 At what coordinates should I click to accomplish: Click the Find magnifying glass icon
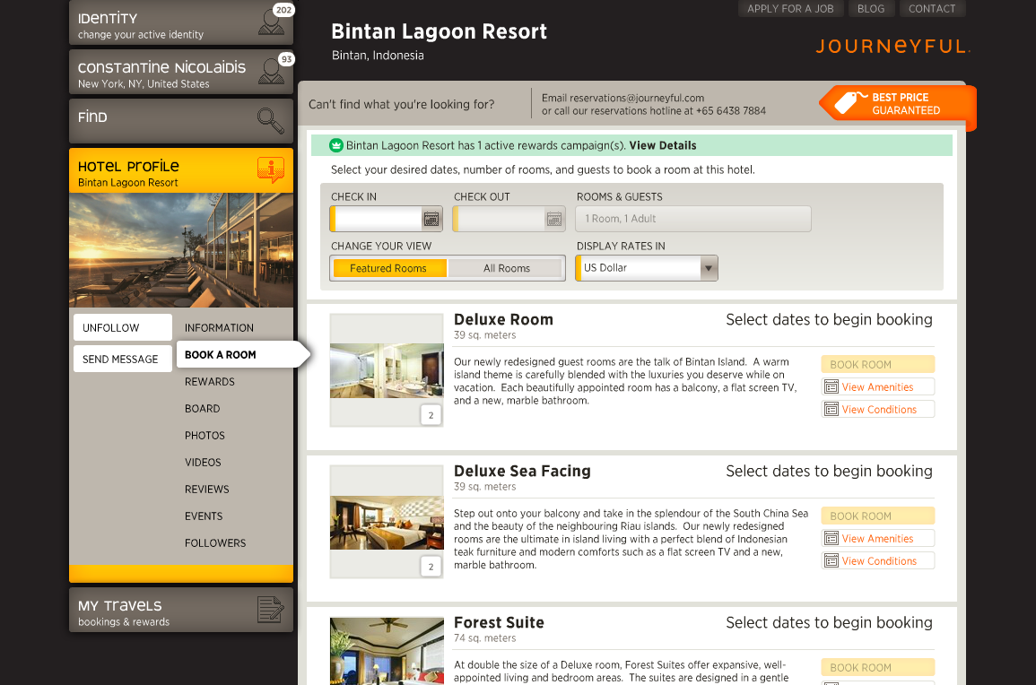(270, 121)
